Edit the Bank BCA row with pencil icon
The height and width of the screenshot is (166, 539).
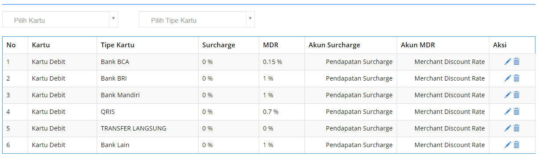pyautogui.click(x=508, y=62)
